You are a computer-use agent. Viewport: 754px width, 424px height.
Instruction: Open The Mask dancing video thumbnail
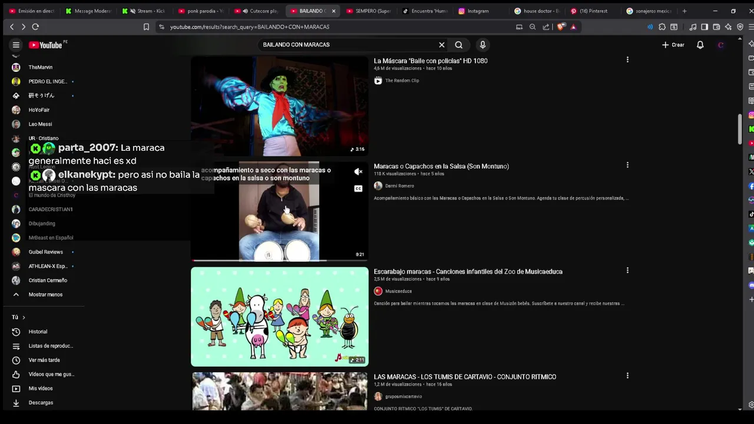[x=280, y=106]
